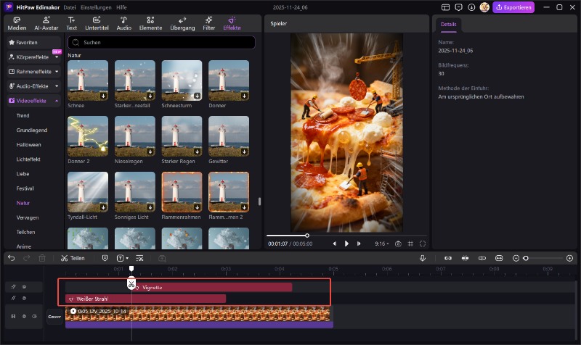Click the layout switch icon
581x345 pixels.
445,7
